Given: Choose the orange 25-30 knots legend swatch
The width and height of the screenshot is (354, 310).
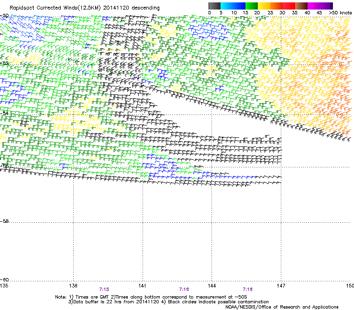Looking at the screenshot, I should click(x=277, y=6).
